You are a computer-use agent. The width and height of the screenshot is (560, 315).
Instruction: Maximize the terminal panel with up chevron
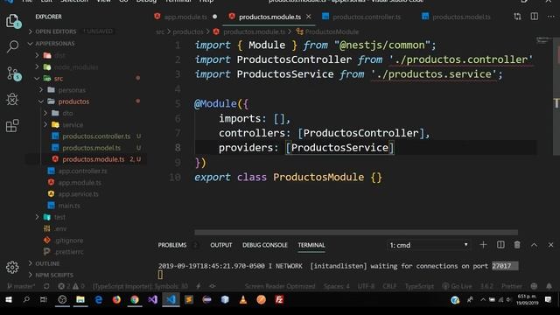pyautogui.click(x=534, y=245)
